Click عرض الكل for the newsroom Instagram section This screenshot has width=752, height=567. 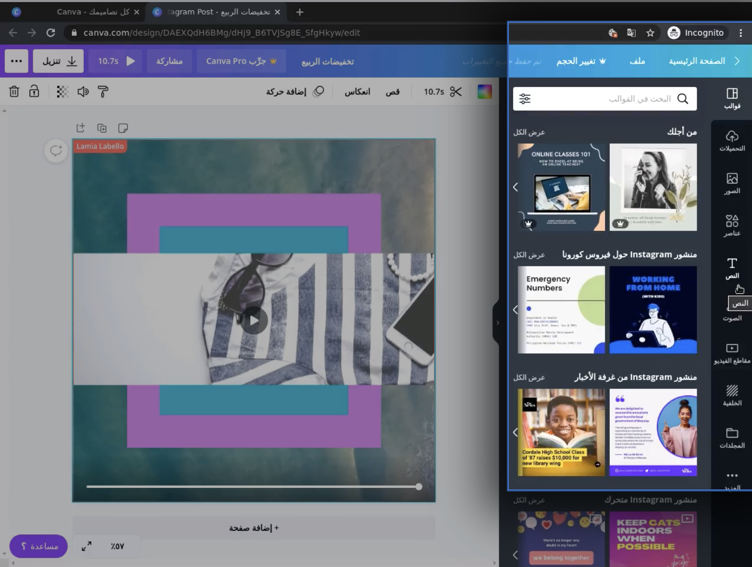pyautogui.click(x=529, y=378)
